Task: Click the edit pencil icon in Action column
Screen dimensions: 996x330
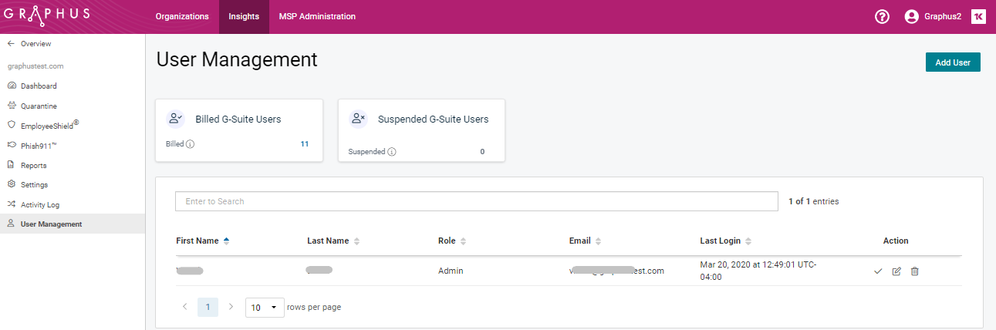Action: [x=896, y=271]
